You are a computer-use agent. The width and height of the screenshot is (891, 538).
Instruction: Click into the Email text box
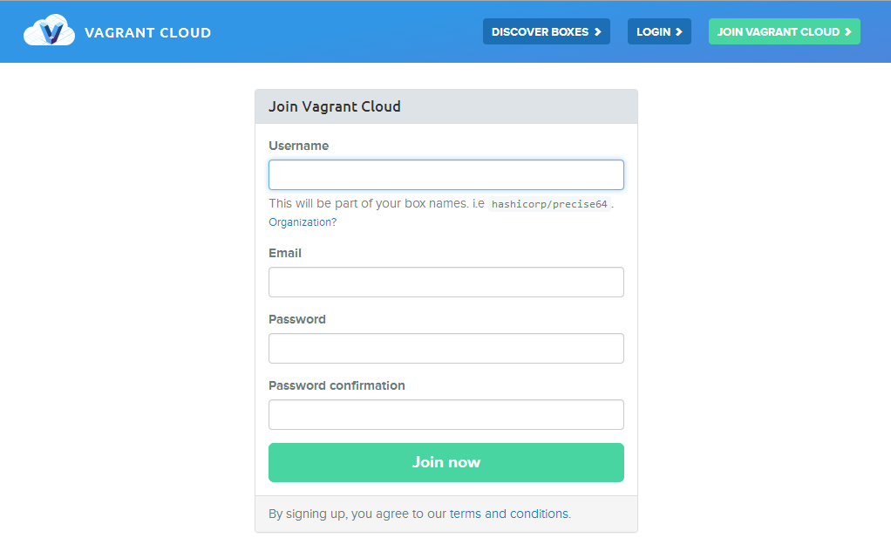click(x=445, y=282)
